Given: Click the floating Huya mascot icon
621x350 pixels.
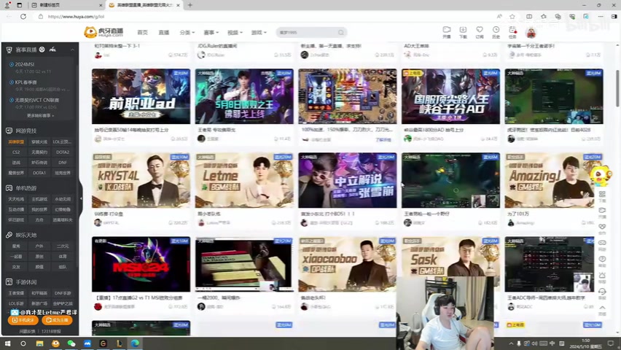Looking at the screenshot, I should point(601,176).
